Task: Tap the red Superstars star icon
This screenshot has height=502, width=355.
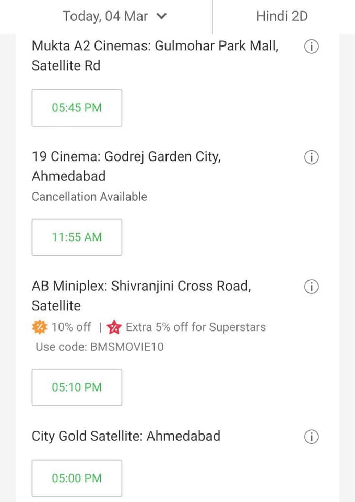Action: pyautogui.click(x=114, y=327)
